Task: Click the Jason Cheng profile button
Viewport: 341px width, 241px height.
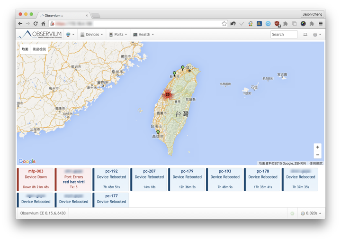Action: tap(312, 14)
